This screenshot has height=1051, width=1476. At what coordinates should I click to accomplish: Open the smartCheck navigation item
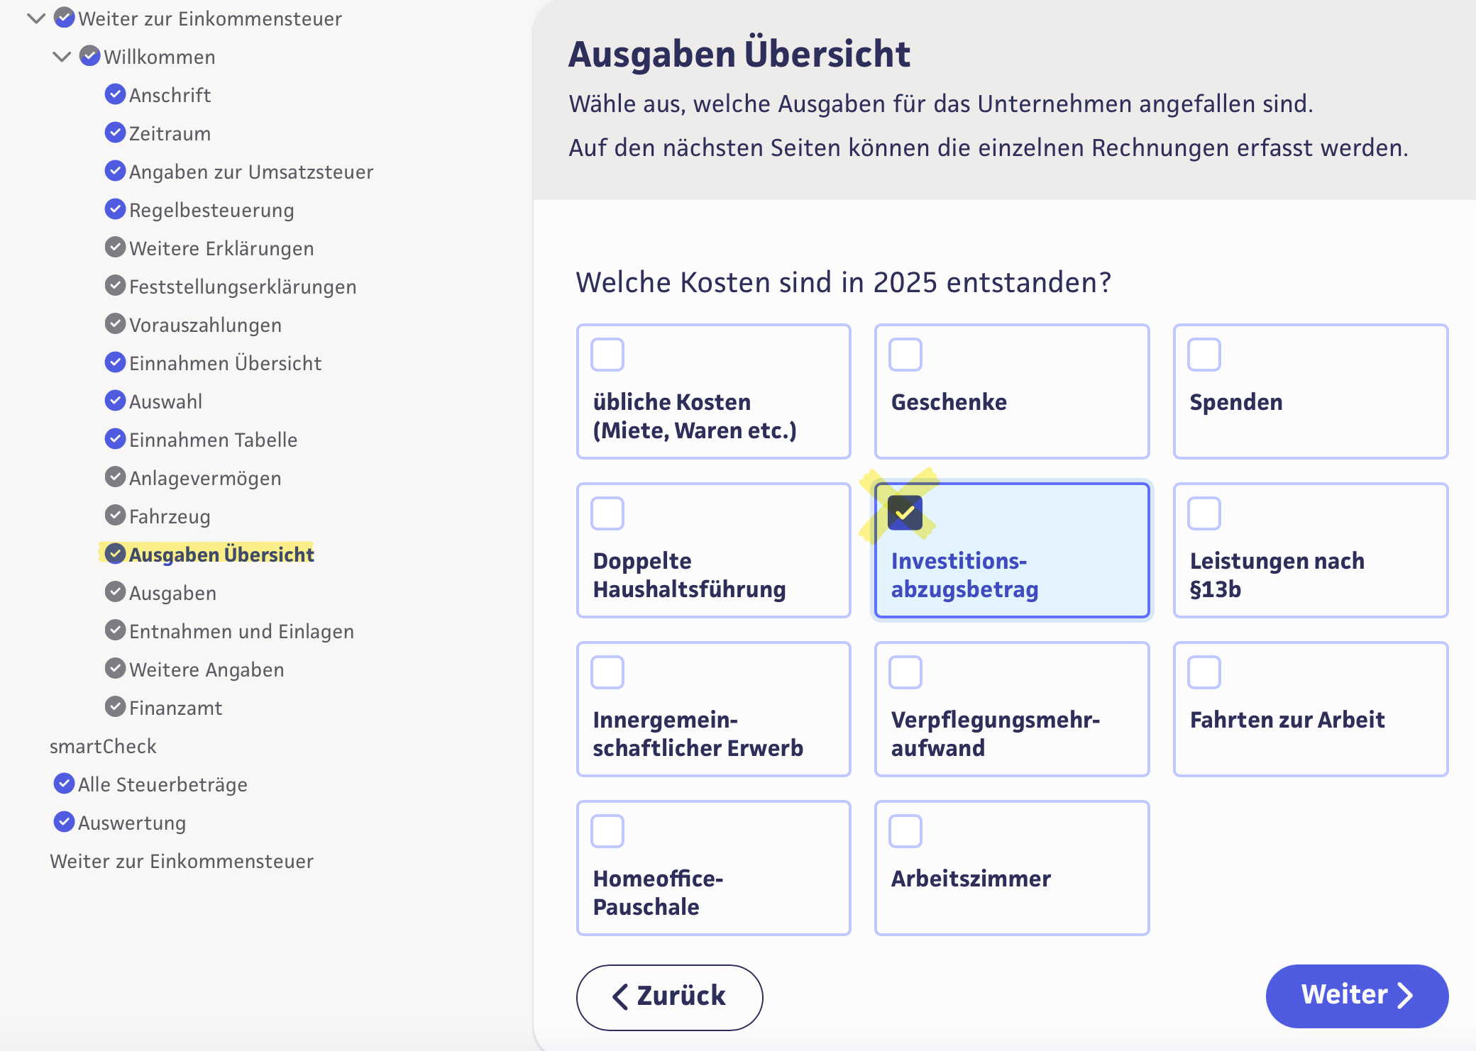(x=103, y=746)
